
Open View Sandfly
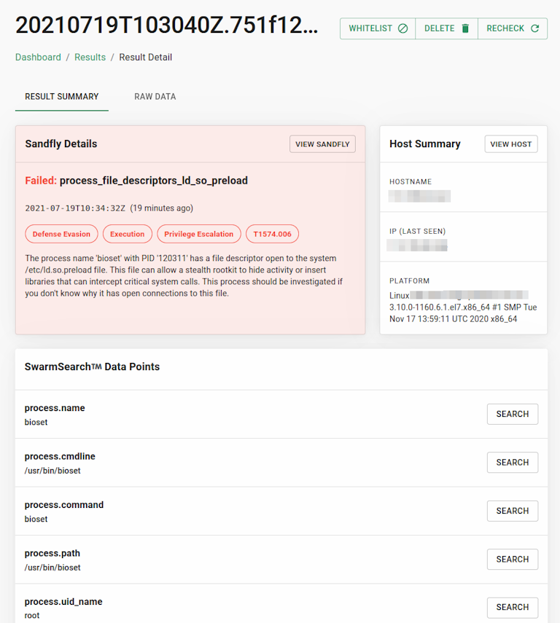[322, 144]
